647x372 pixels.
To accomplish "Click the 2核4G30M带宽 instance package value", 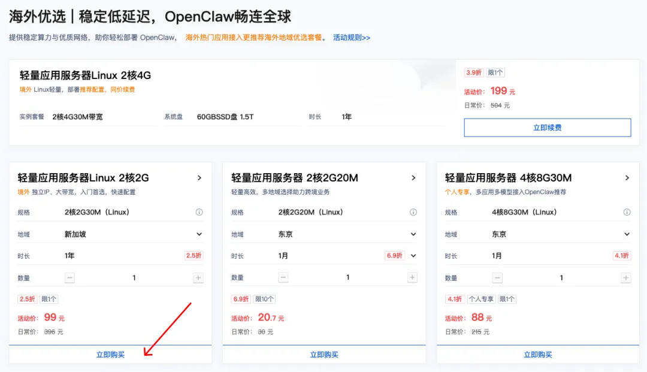I will [77, 117].
